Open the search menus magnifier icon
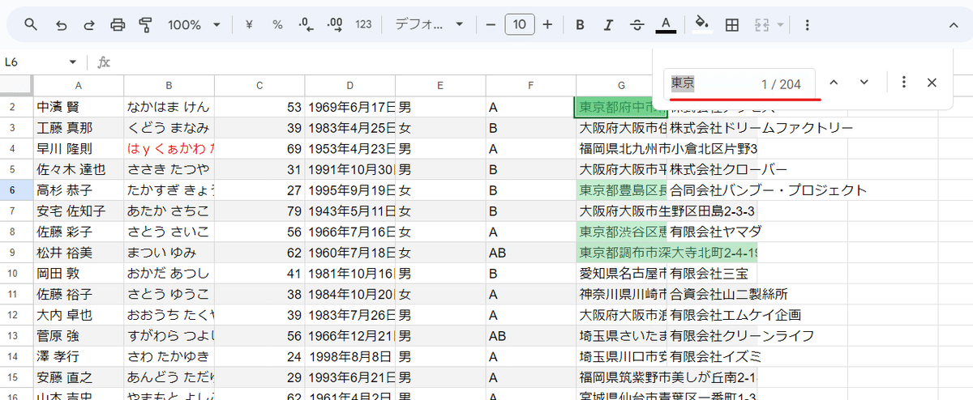 click(x=31, y=25)
